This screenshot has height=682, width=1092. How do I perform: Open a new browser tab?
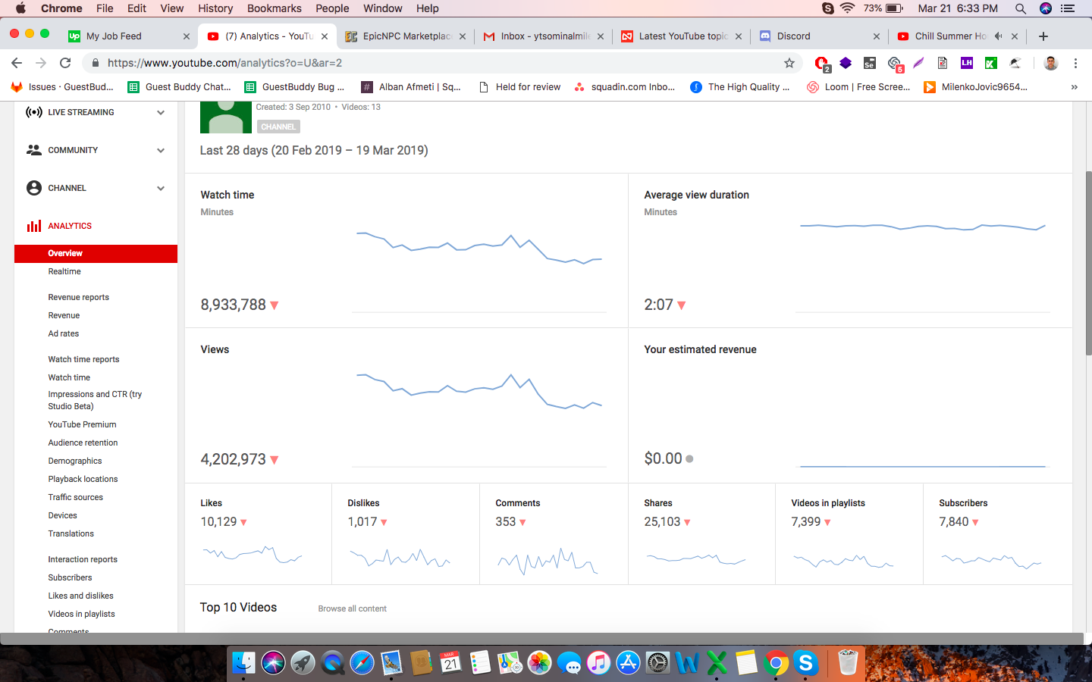point(1043,36)
